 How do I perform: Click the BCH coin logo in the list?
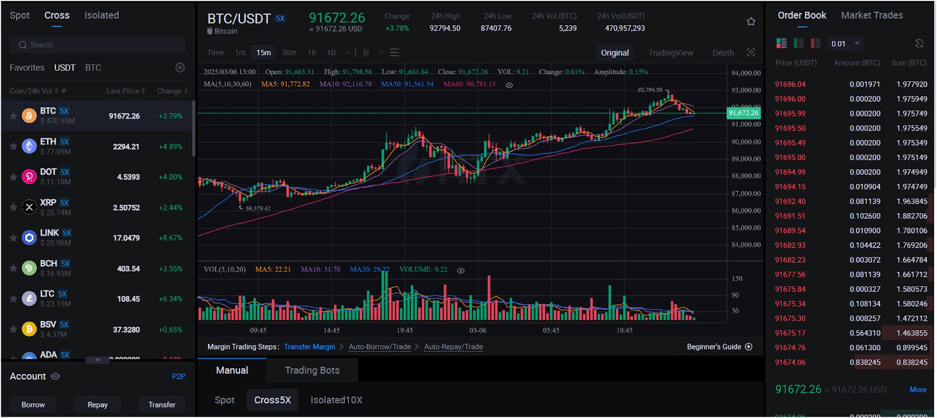pos(29,268)
